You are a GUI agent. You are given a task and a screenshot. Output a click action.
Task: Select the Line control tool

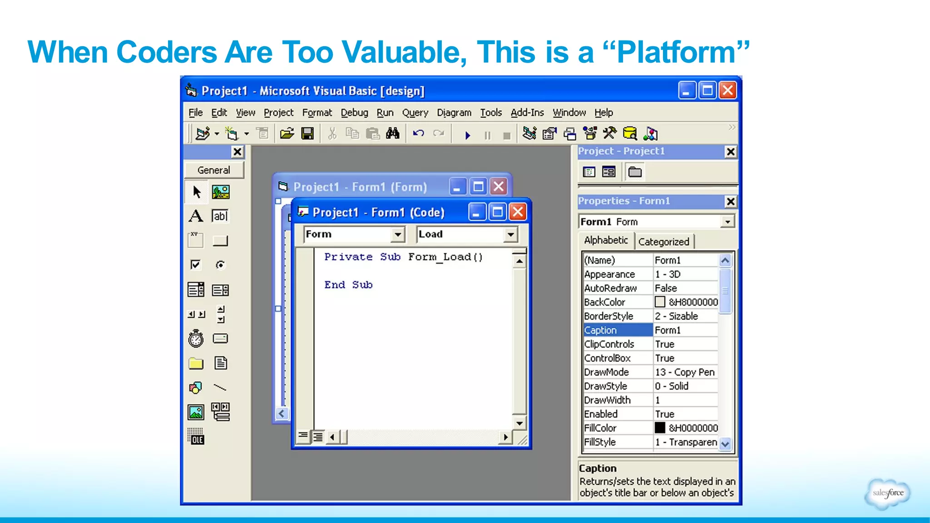[220, 387]
